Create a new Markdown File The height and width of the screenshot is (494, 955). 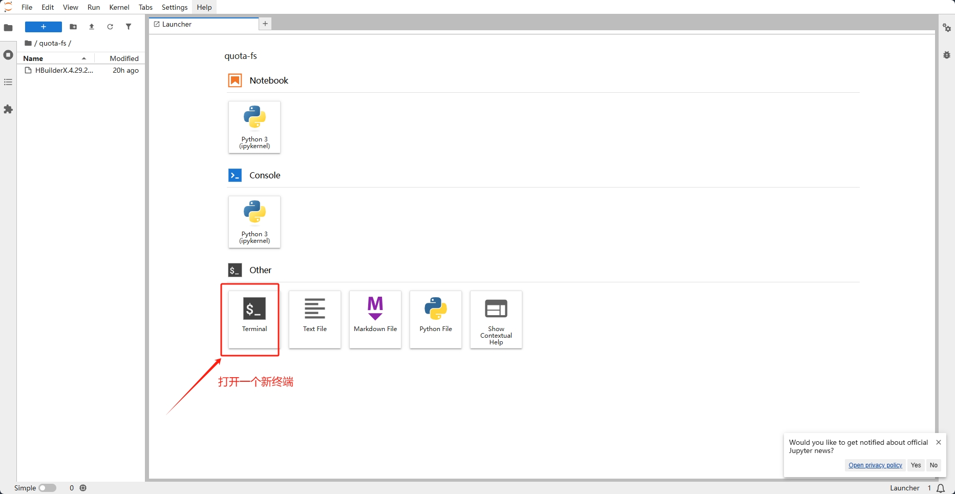[x=375, y=319]
